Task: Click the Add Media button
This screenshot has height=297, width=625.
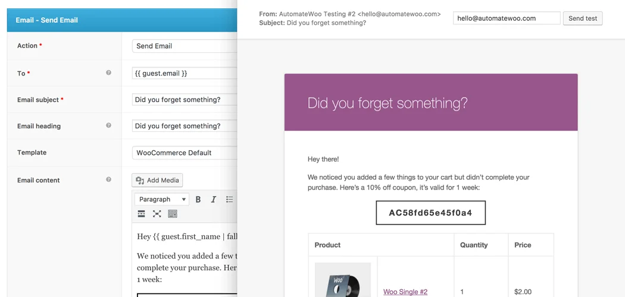Action: point(157,181)
